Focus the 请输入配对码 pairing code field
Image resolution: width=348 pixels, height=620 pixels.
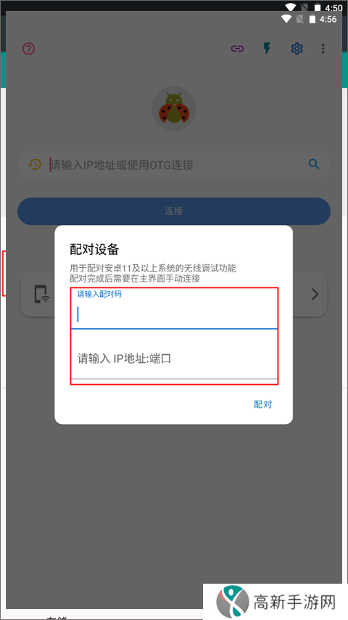pos(174,309)
